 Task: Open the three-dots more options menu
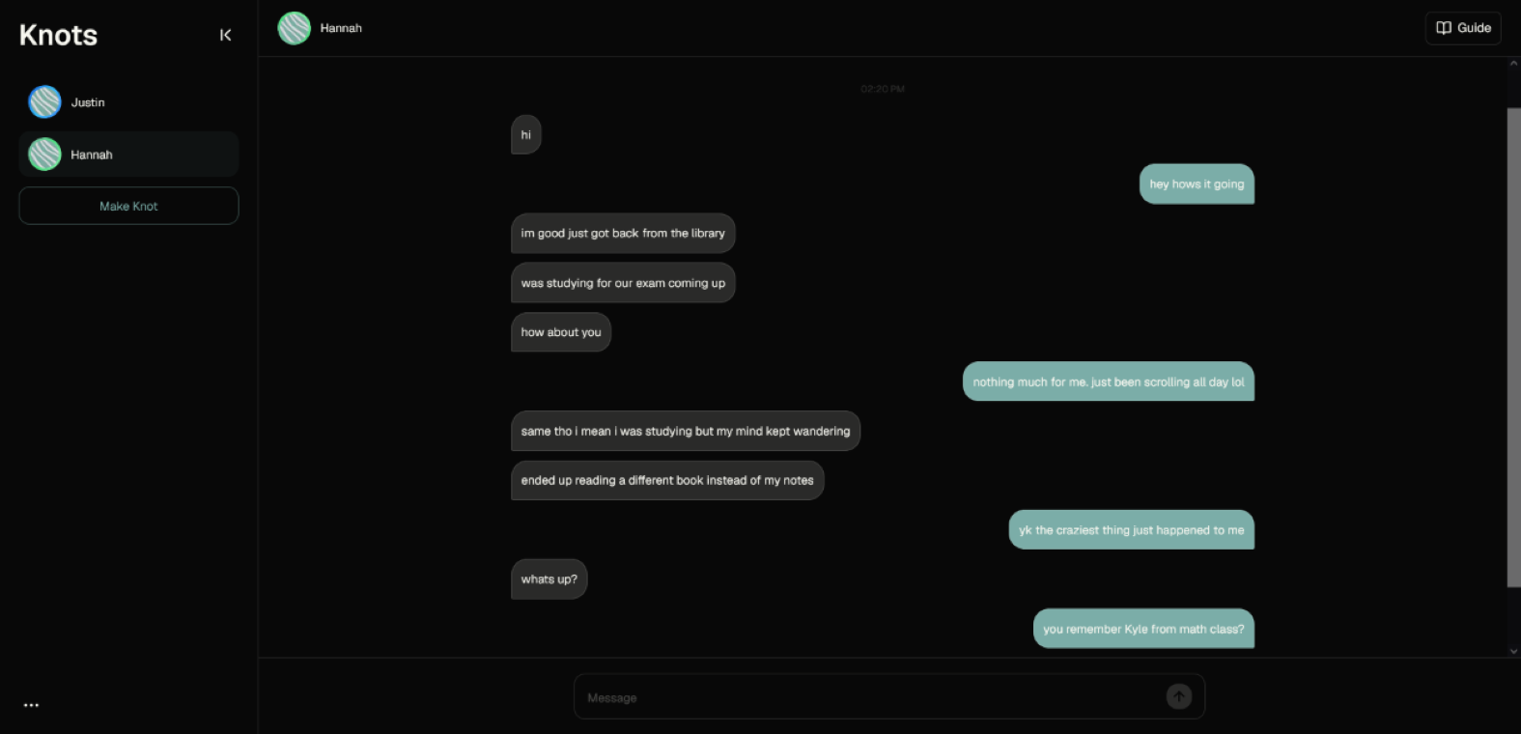[31, 705]
